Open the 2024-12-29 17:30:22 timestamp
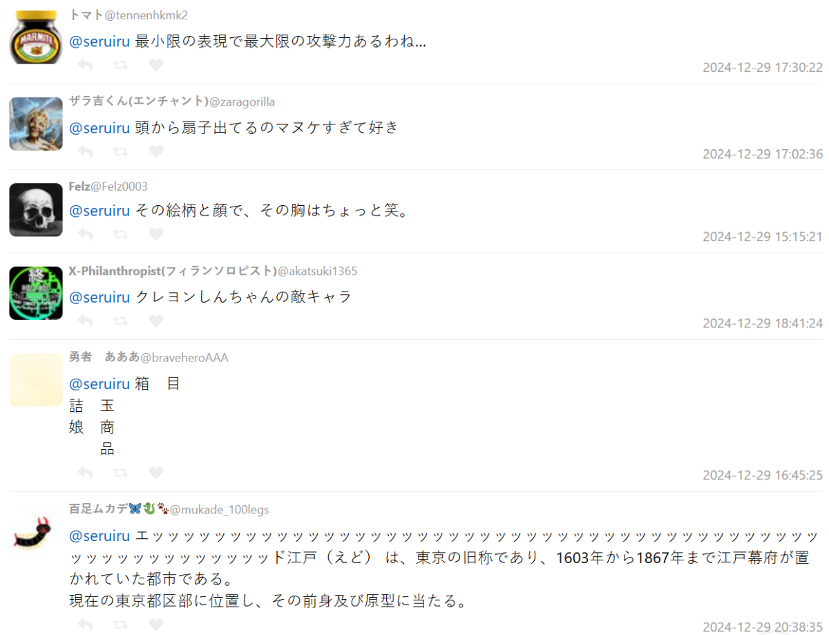 pyautogui.click(x=763, y=68)
